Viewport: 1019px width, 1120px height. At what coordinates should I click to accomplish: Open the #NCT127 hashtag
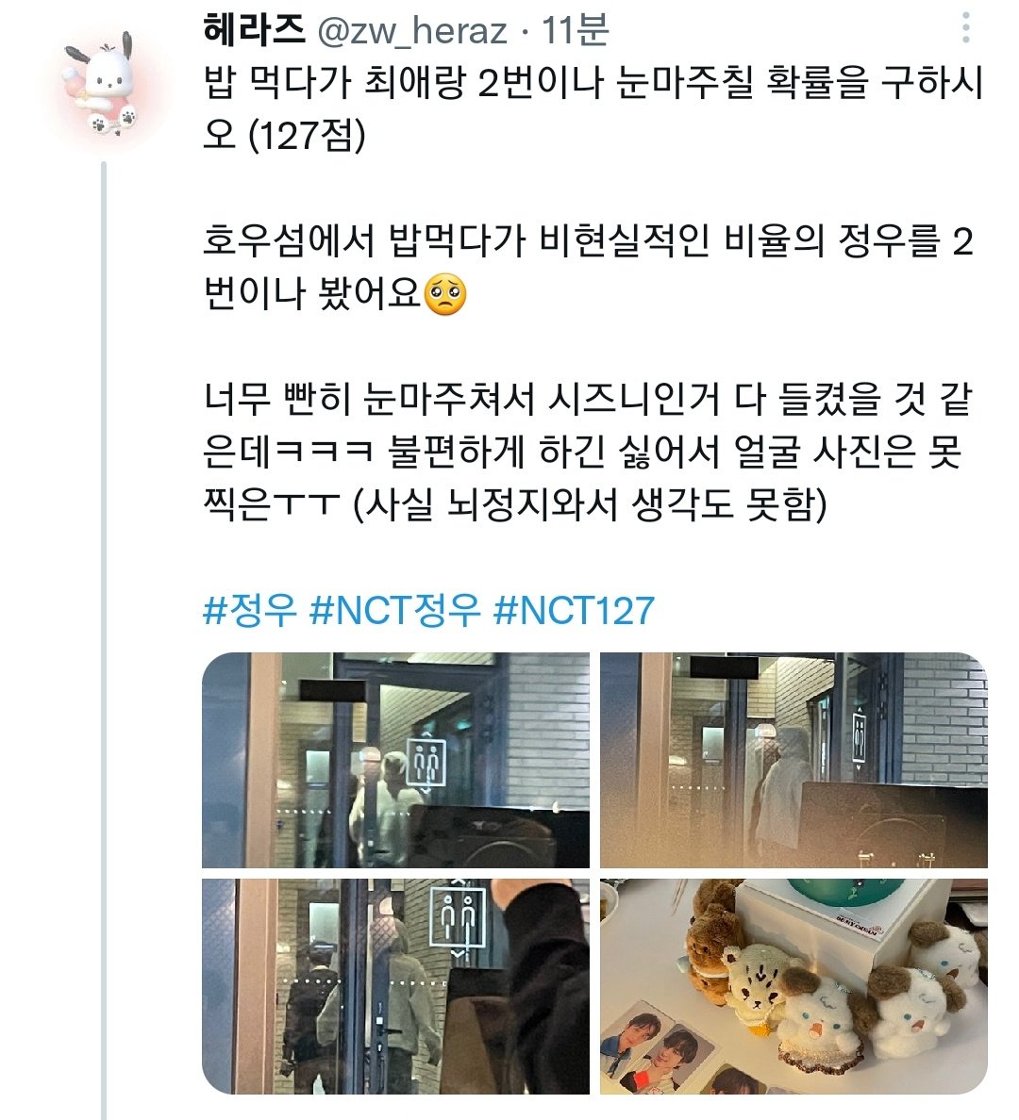[x=575, y=611]
